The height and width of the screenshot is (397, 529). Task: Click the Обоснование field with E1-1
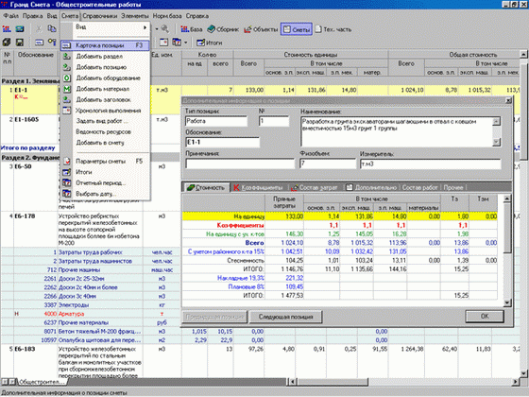[x=222, y=142]
